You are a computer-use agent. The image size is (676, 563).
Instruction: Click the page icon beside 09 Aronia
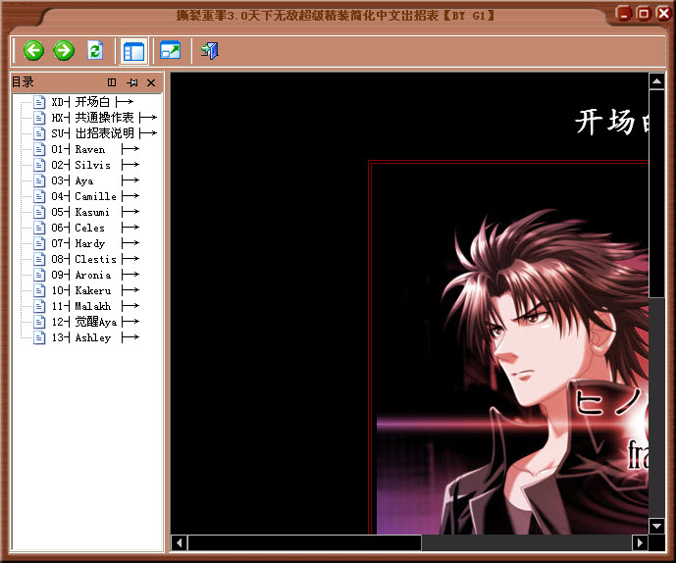39,275
